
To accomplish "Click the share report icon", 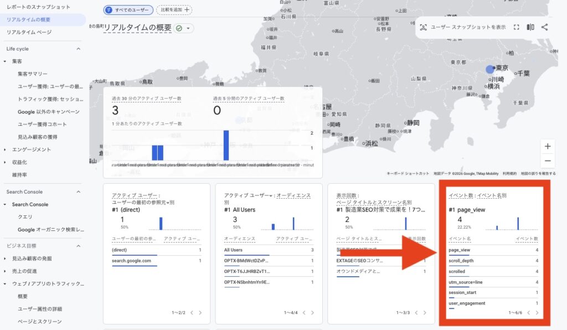I will (x=545, y=27).
